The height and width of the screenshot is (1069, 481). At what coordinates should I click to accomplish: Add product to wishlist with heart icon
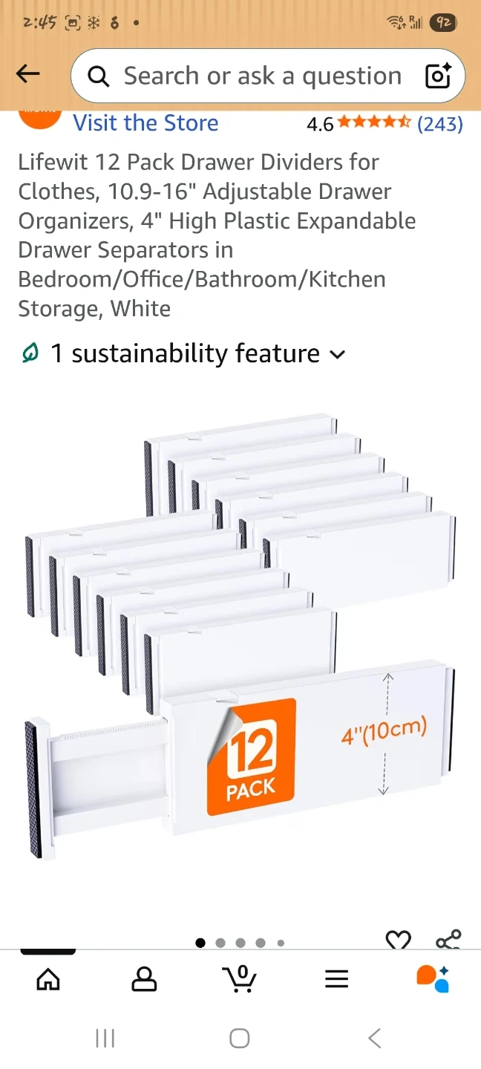(399, 941)
